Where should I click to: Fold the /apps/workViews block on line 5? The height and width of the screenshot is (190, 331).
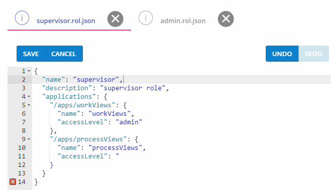tap(29, 105)
